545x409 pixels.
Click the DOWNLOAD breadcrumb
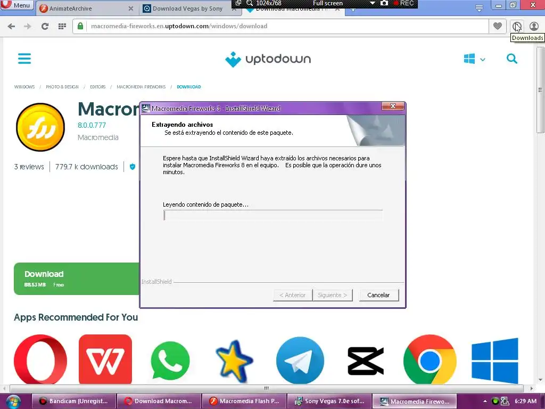click(x=189, y=87)
